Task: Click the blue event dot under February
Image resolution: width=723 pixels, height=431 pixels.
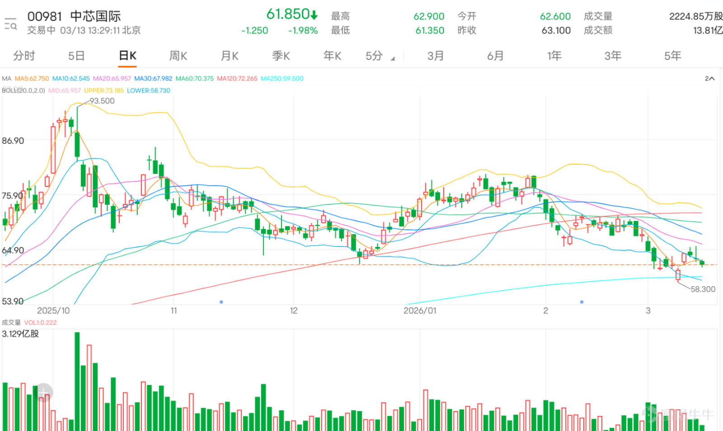Action: pos(582,302)
